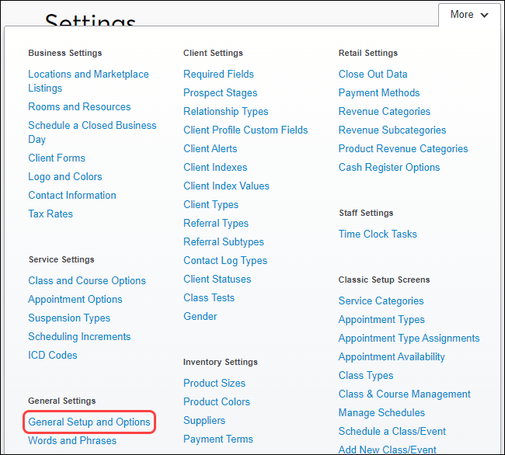The width and height of the screenshot is (505, 455).
Task: Open Class and Course Options
Action: pyautogui.click(x=87, y=281)
